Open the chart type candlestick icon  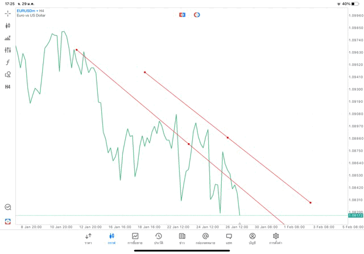7,26
